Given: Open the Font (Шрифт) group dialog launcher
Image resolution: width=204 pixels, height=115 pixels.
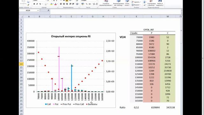Looking at the screenshot, I should tap(58, 8).
